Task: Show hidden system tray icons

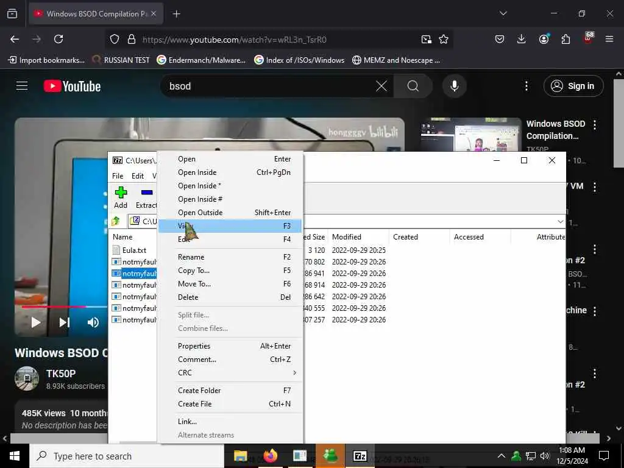Action: pos(502,456)
